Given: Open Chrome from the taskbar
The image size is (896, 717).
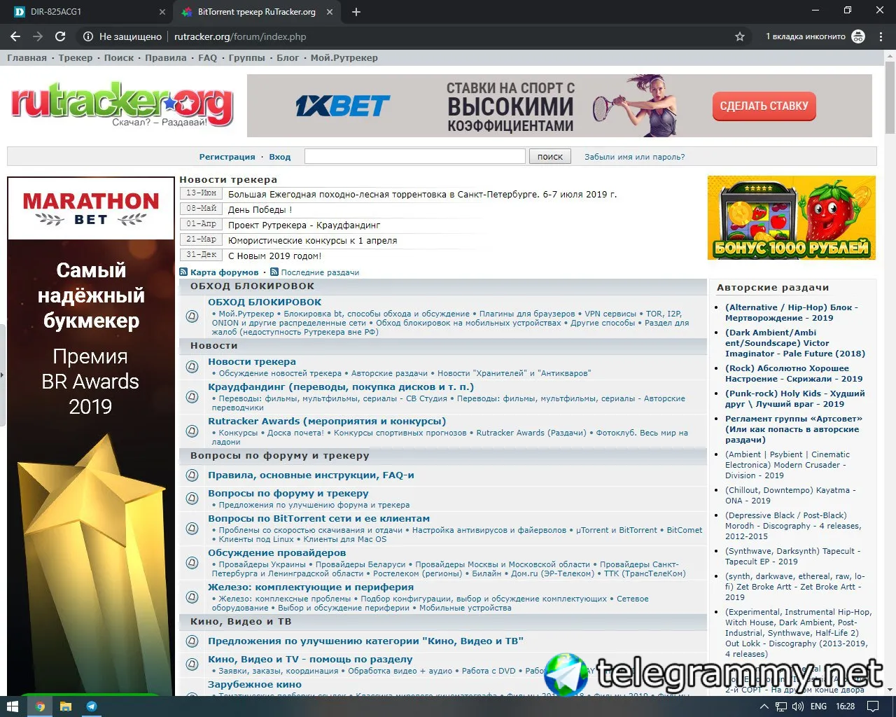Looking at the screenshot, I should click(41, 706).
